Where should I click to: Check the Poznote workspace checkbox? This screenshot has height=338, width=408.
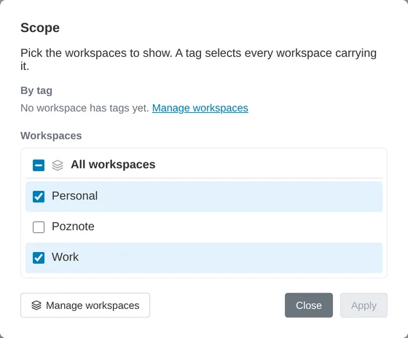click(39, 227)
